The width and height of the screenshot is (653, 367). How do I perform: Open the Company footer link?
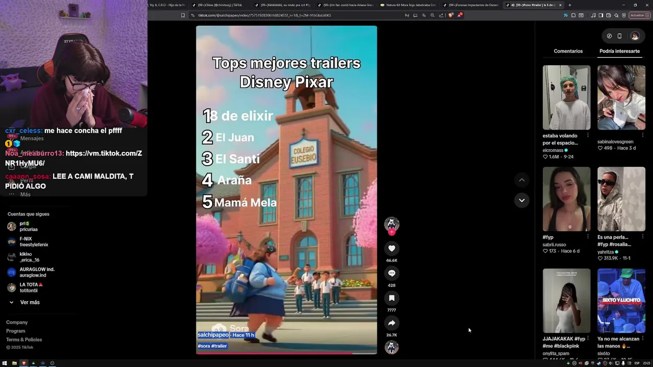17,323
